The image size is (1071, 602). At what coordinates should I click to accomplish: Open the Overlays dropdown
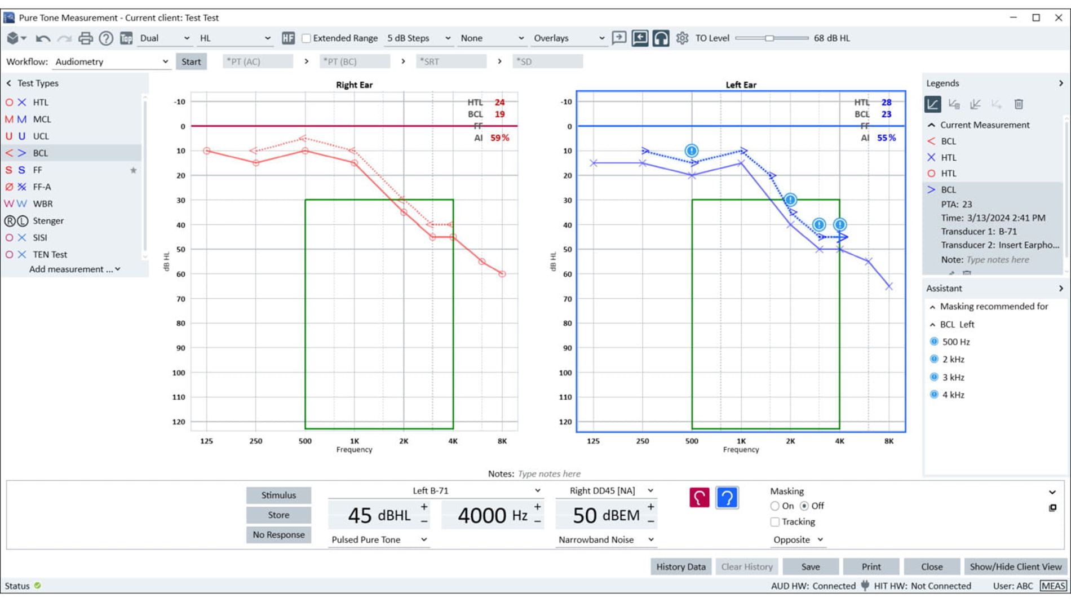[x=568, y=38]
